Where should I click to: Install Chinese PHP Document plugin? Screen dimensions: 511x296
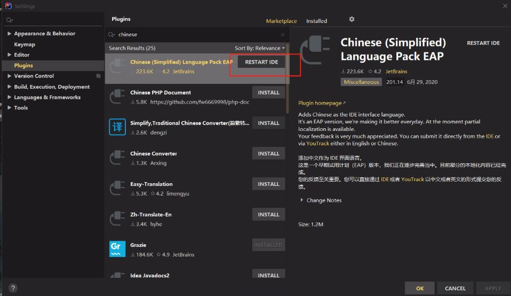pos(268,92)
